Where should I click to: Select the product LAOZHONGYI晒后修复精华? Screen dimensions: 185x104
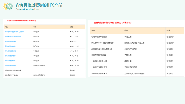[x=102, y=43]
